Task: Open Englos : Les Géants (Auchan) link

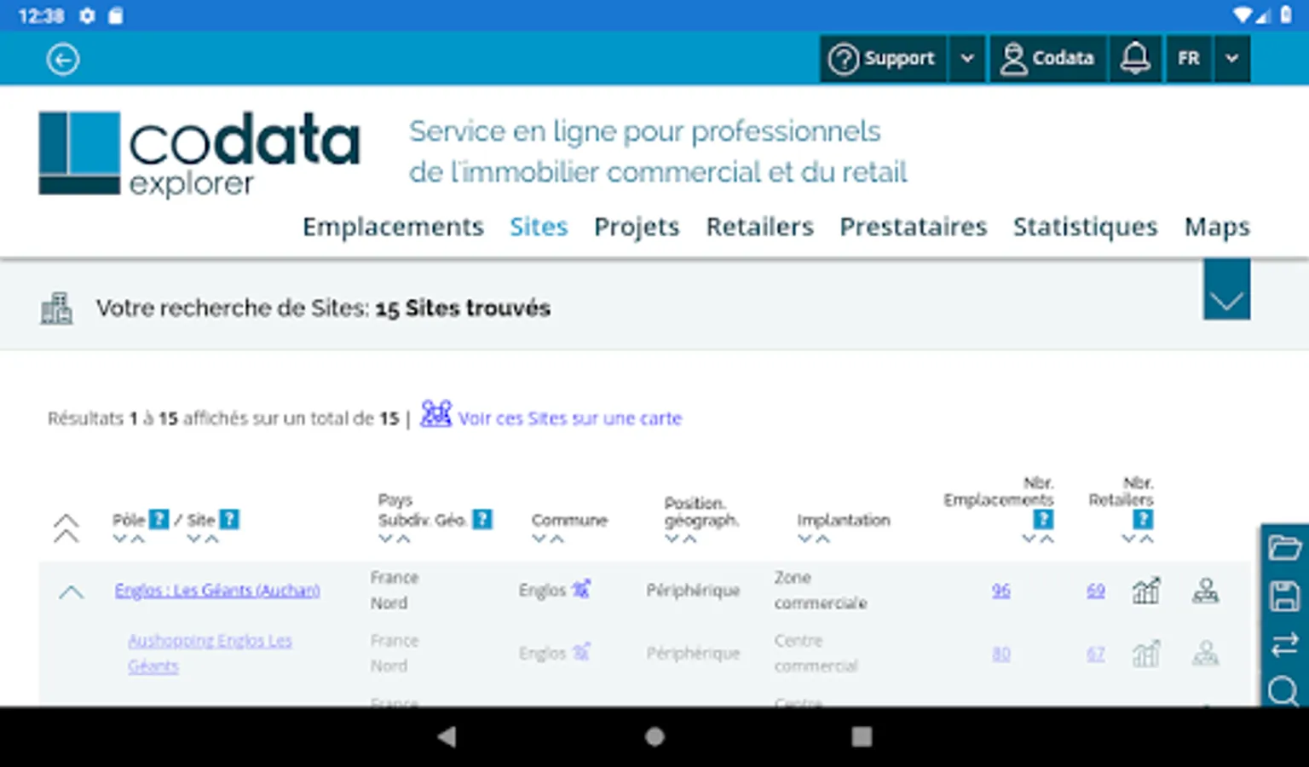Action: click(x=217, y=590)
